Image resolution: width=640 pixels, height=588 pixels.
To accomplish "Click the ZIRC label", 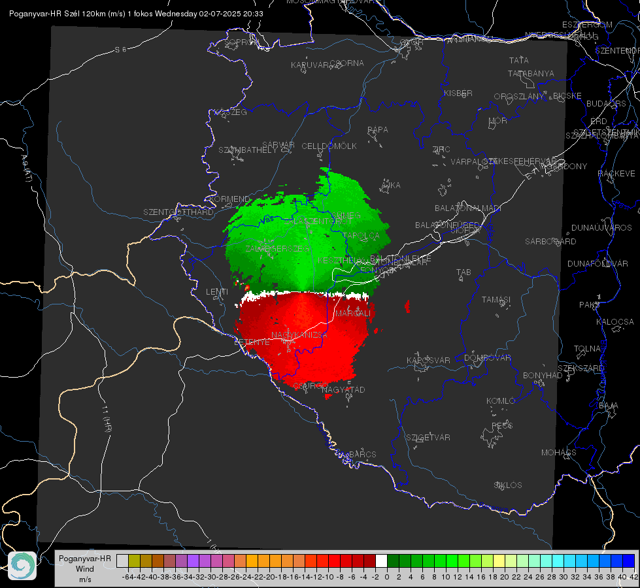I will [441, 150].
